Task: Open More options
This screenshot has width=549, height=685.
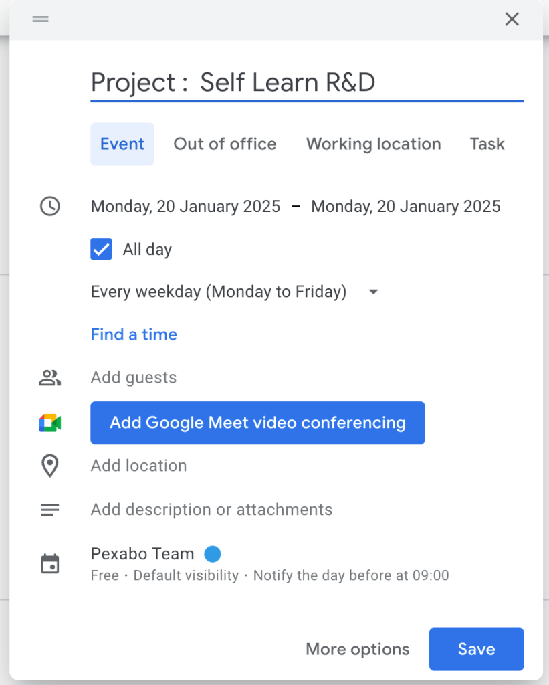Action: (x=358, y=649)
